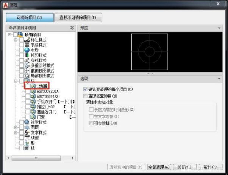228x175 pixels.
Task: Click 全部清理 button
Action: point(159,167)
